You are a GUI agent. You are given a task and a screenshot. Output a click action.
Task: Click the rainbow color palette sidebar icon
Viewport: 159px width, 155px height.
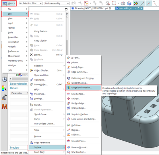4,88
